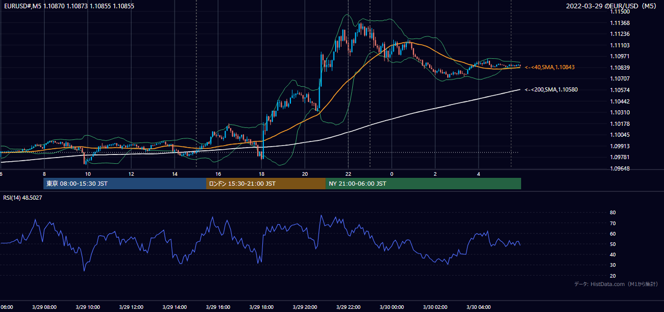Click RSI scale value 70

click(613, 223)
